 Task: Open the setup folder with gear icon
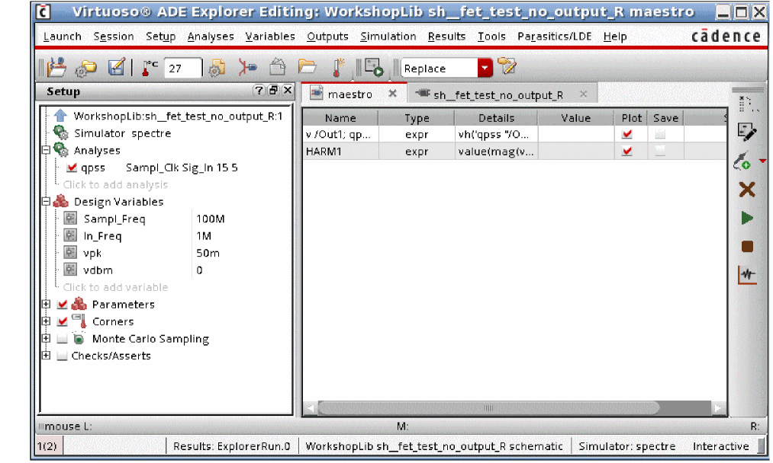click(x=86, y=69)
